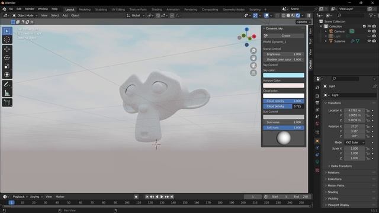Expand the Motion Paths panel
The height and width of the screenshot is (213, 379).
[336, 186]
